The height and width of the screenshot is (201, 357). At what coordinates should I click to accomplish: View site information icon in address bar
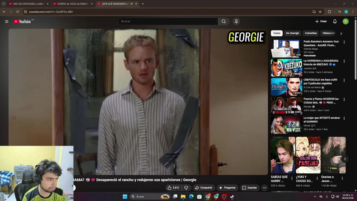tap(25, 12)
